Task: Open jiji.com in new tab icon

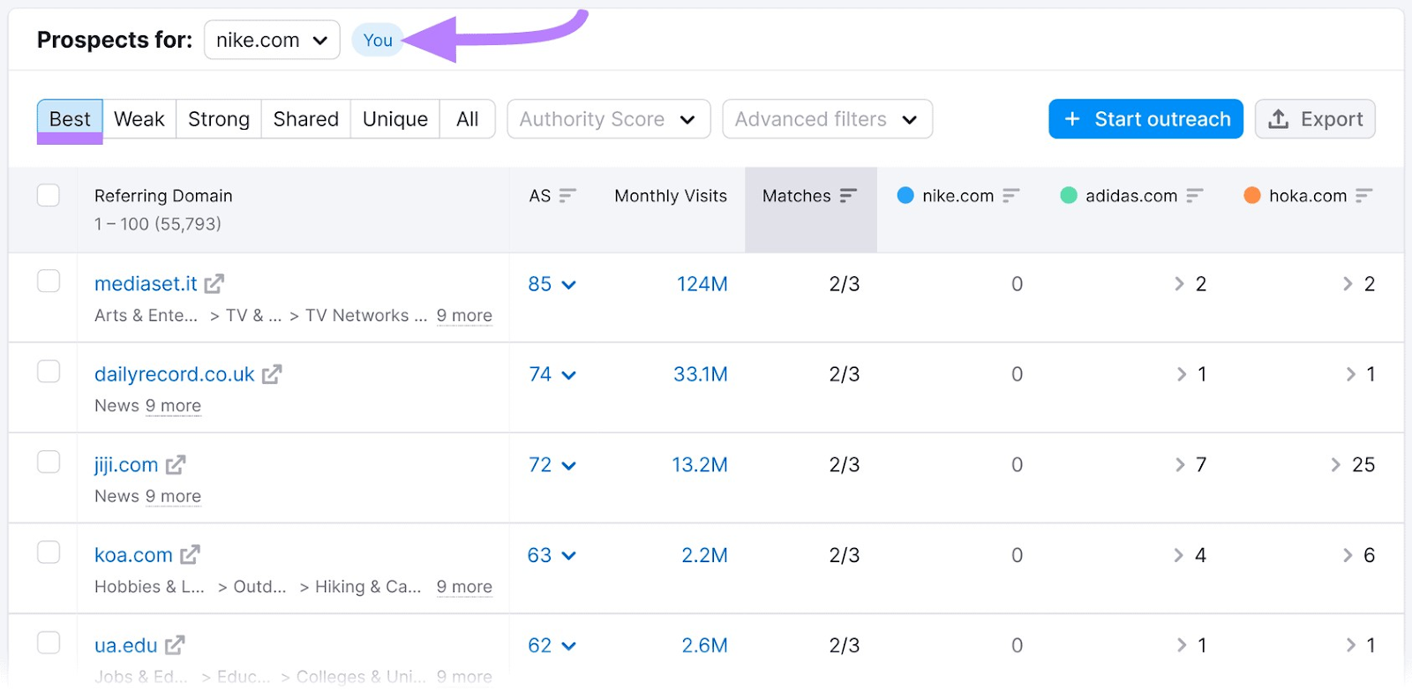Action: tap(176, 465)
